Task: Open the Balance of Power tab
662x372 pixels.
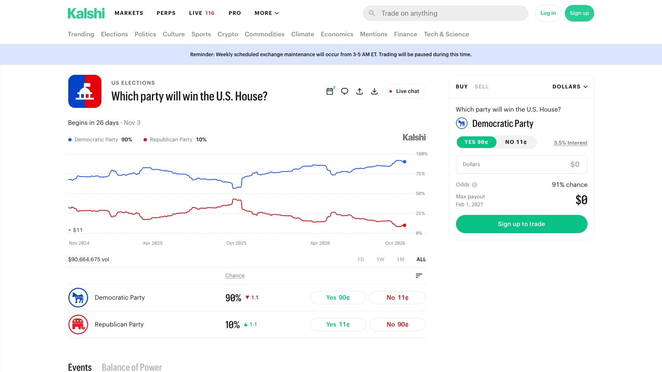Action: [132, 367]
